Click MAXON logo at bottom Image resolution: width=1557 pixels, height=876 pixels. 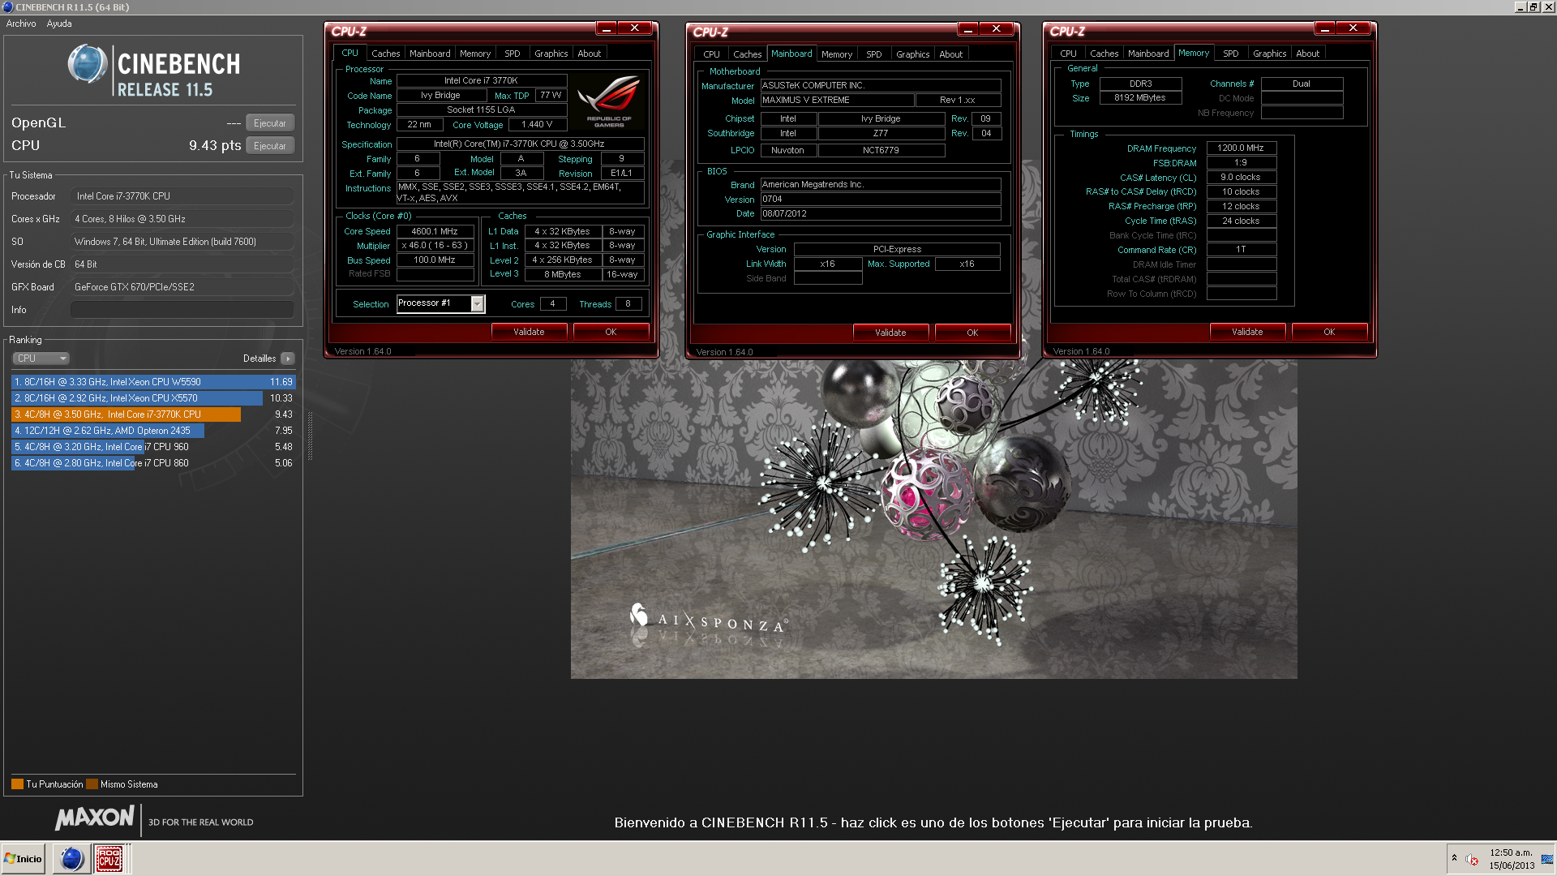95,818
